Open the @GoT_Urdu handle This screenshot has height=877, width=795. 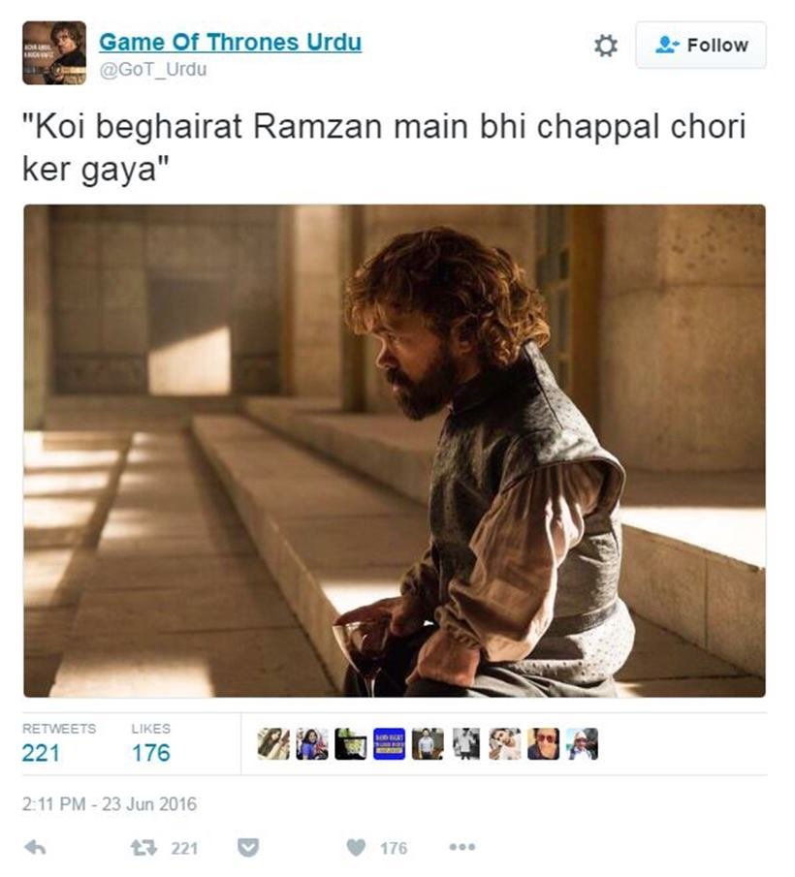[153, 70]
